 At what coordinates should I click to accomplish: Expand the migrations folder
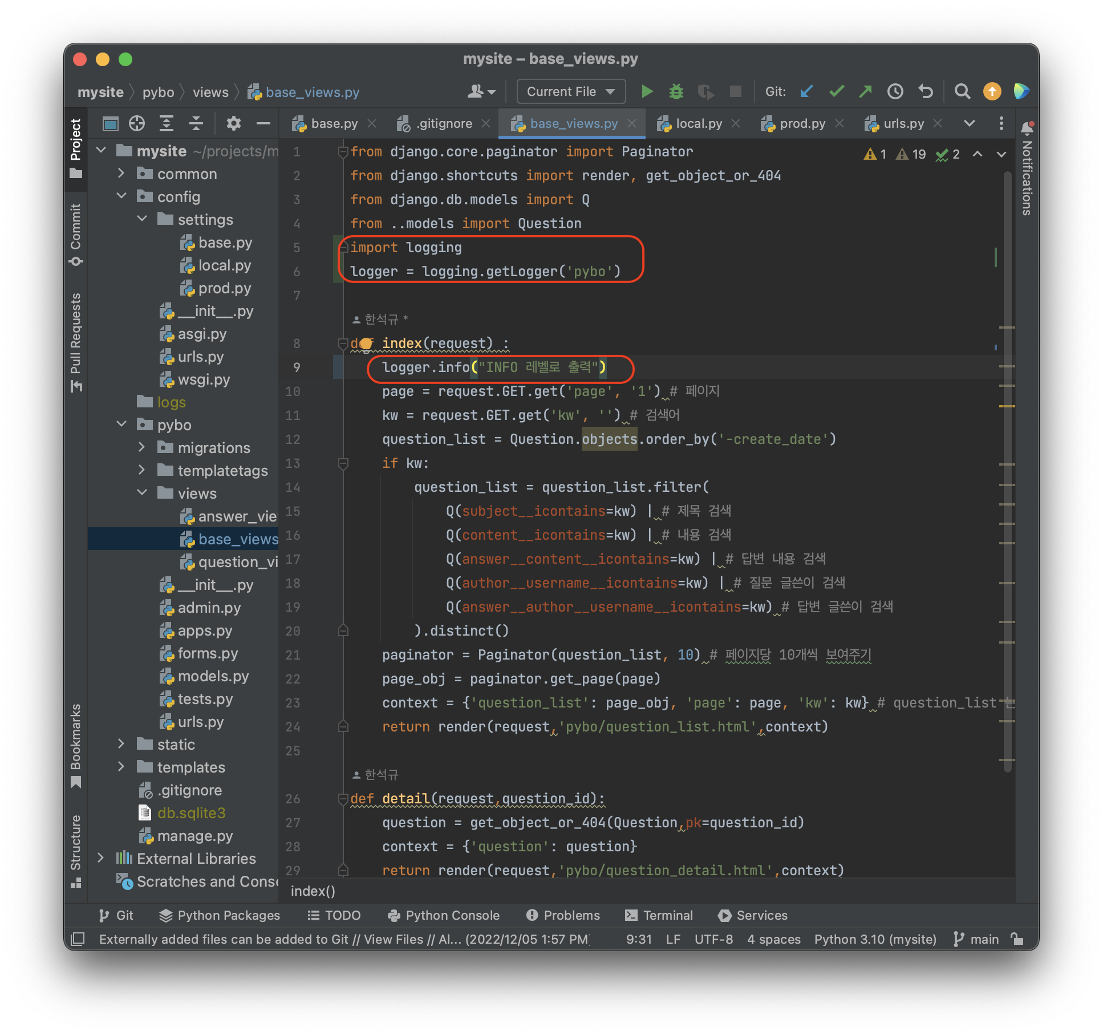click(x=142, y=447)
